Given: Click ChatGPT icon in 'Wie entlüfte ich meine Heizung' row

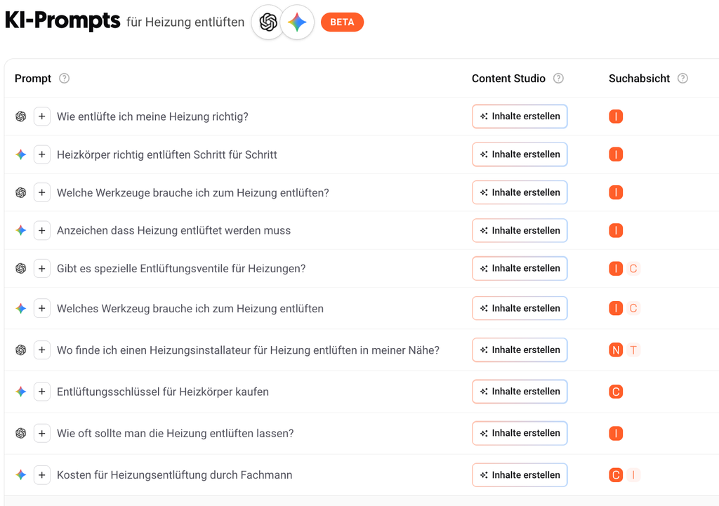Looking at the screenshot, I should click(x=20, y=116).
